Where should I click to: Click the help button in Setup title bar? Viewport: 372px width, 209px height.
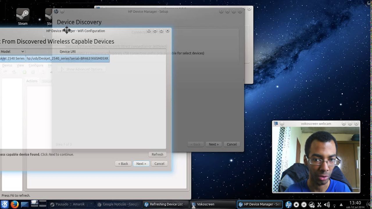(221, 12)
